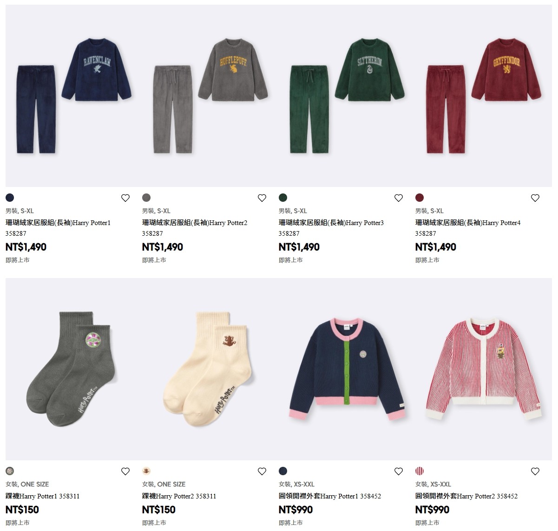558x531 pixels.
Task: View the gray socks product image
Action: pyautogui.click(x=74, y=369)
